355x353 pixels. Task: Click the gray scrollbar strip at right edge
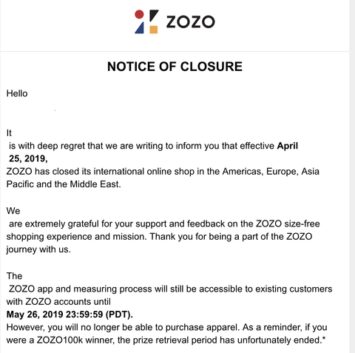pyautogui.click(x=352, y=176)
